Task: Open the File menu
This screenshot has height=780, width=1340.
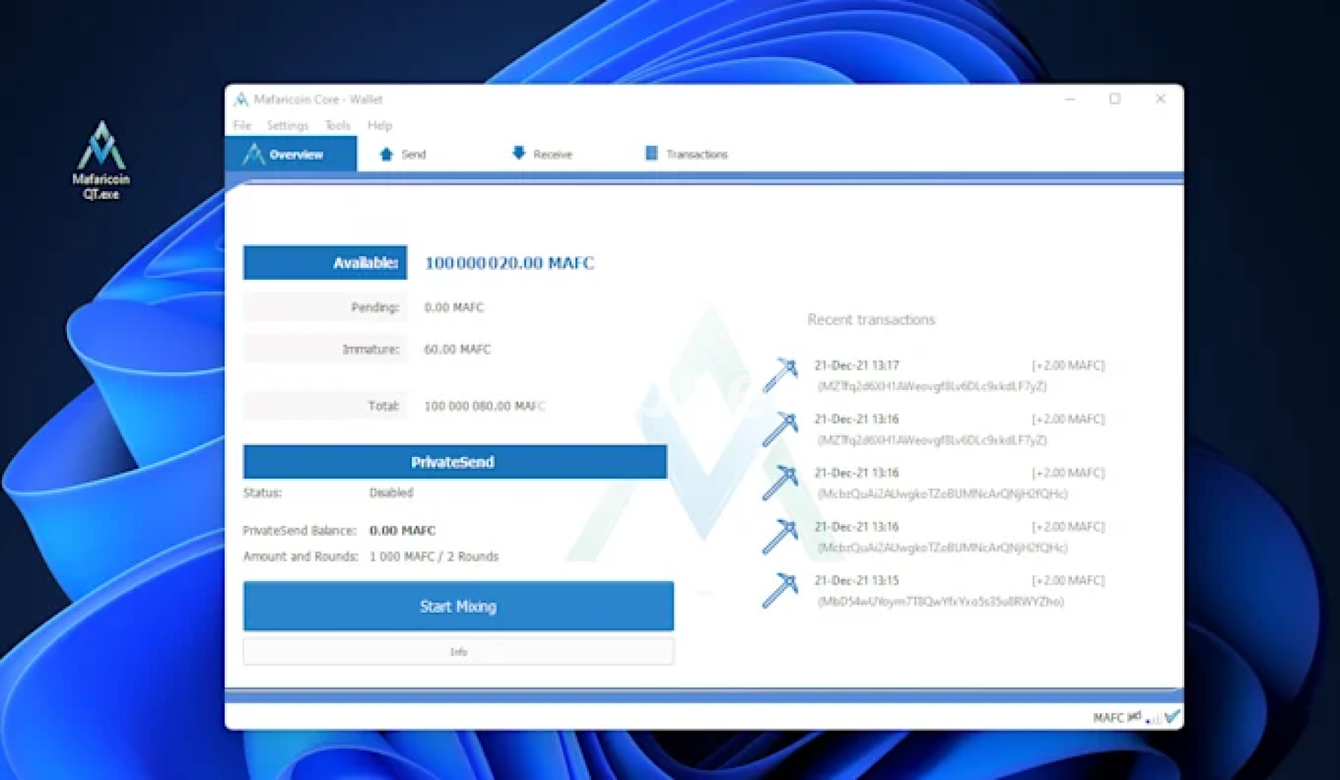Action: pos(242,126)
